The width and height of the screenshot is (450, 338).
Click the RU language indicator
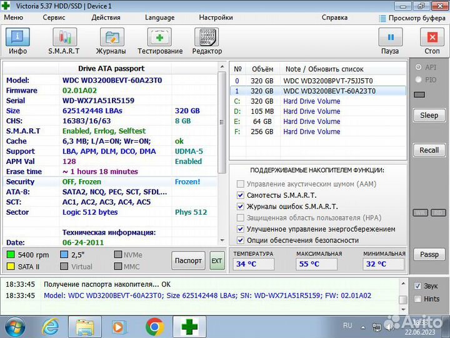point(347,325)
